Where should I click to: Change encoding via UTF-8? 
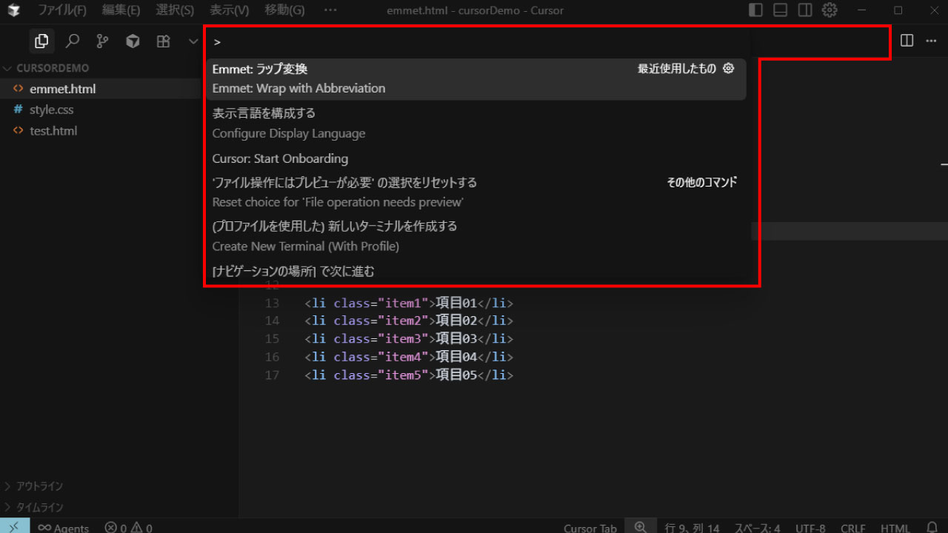point(810,527)
